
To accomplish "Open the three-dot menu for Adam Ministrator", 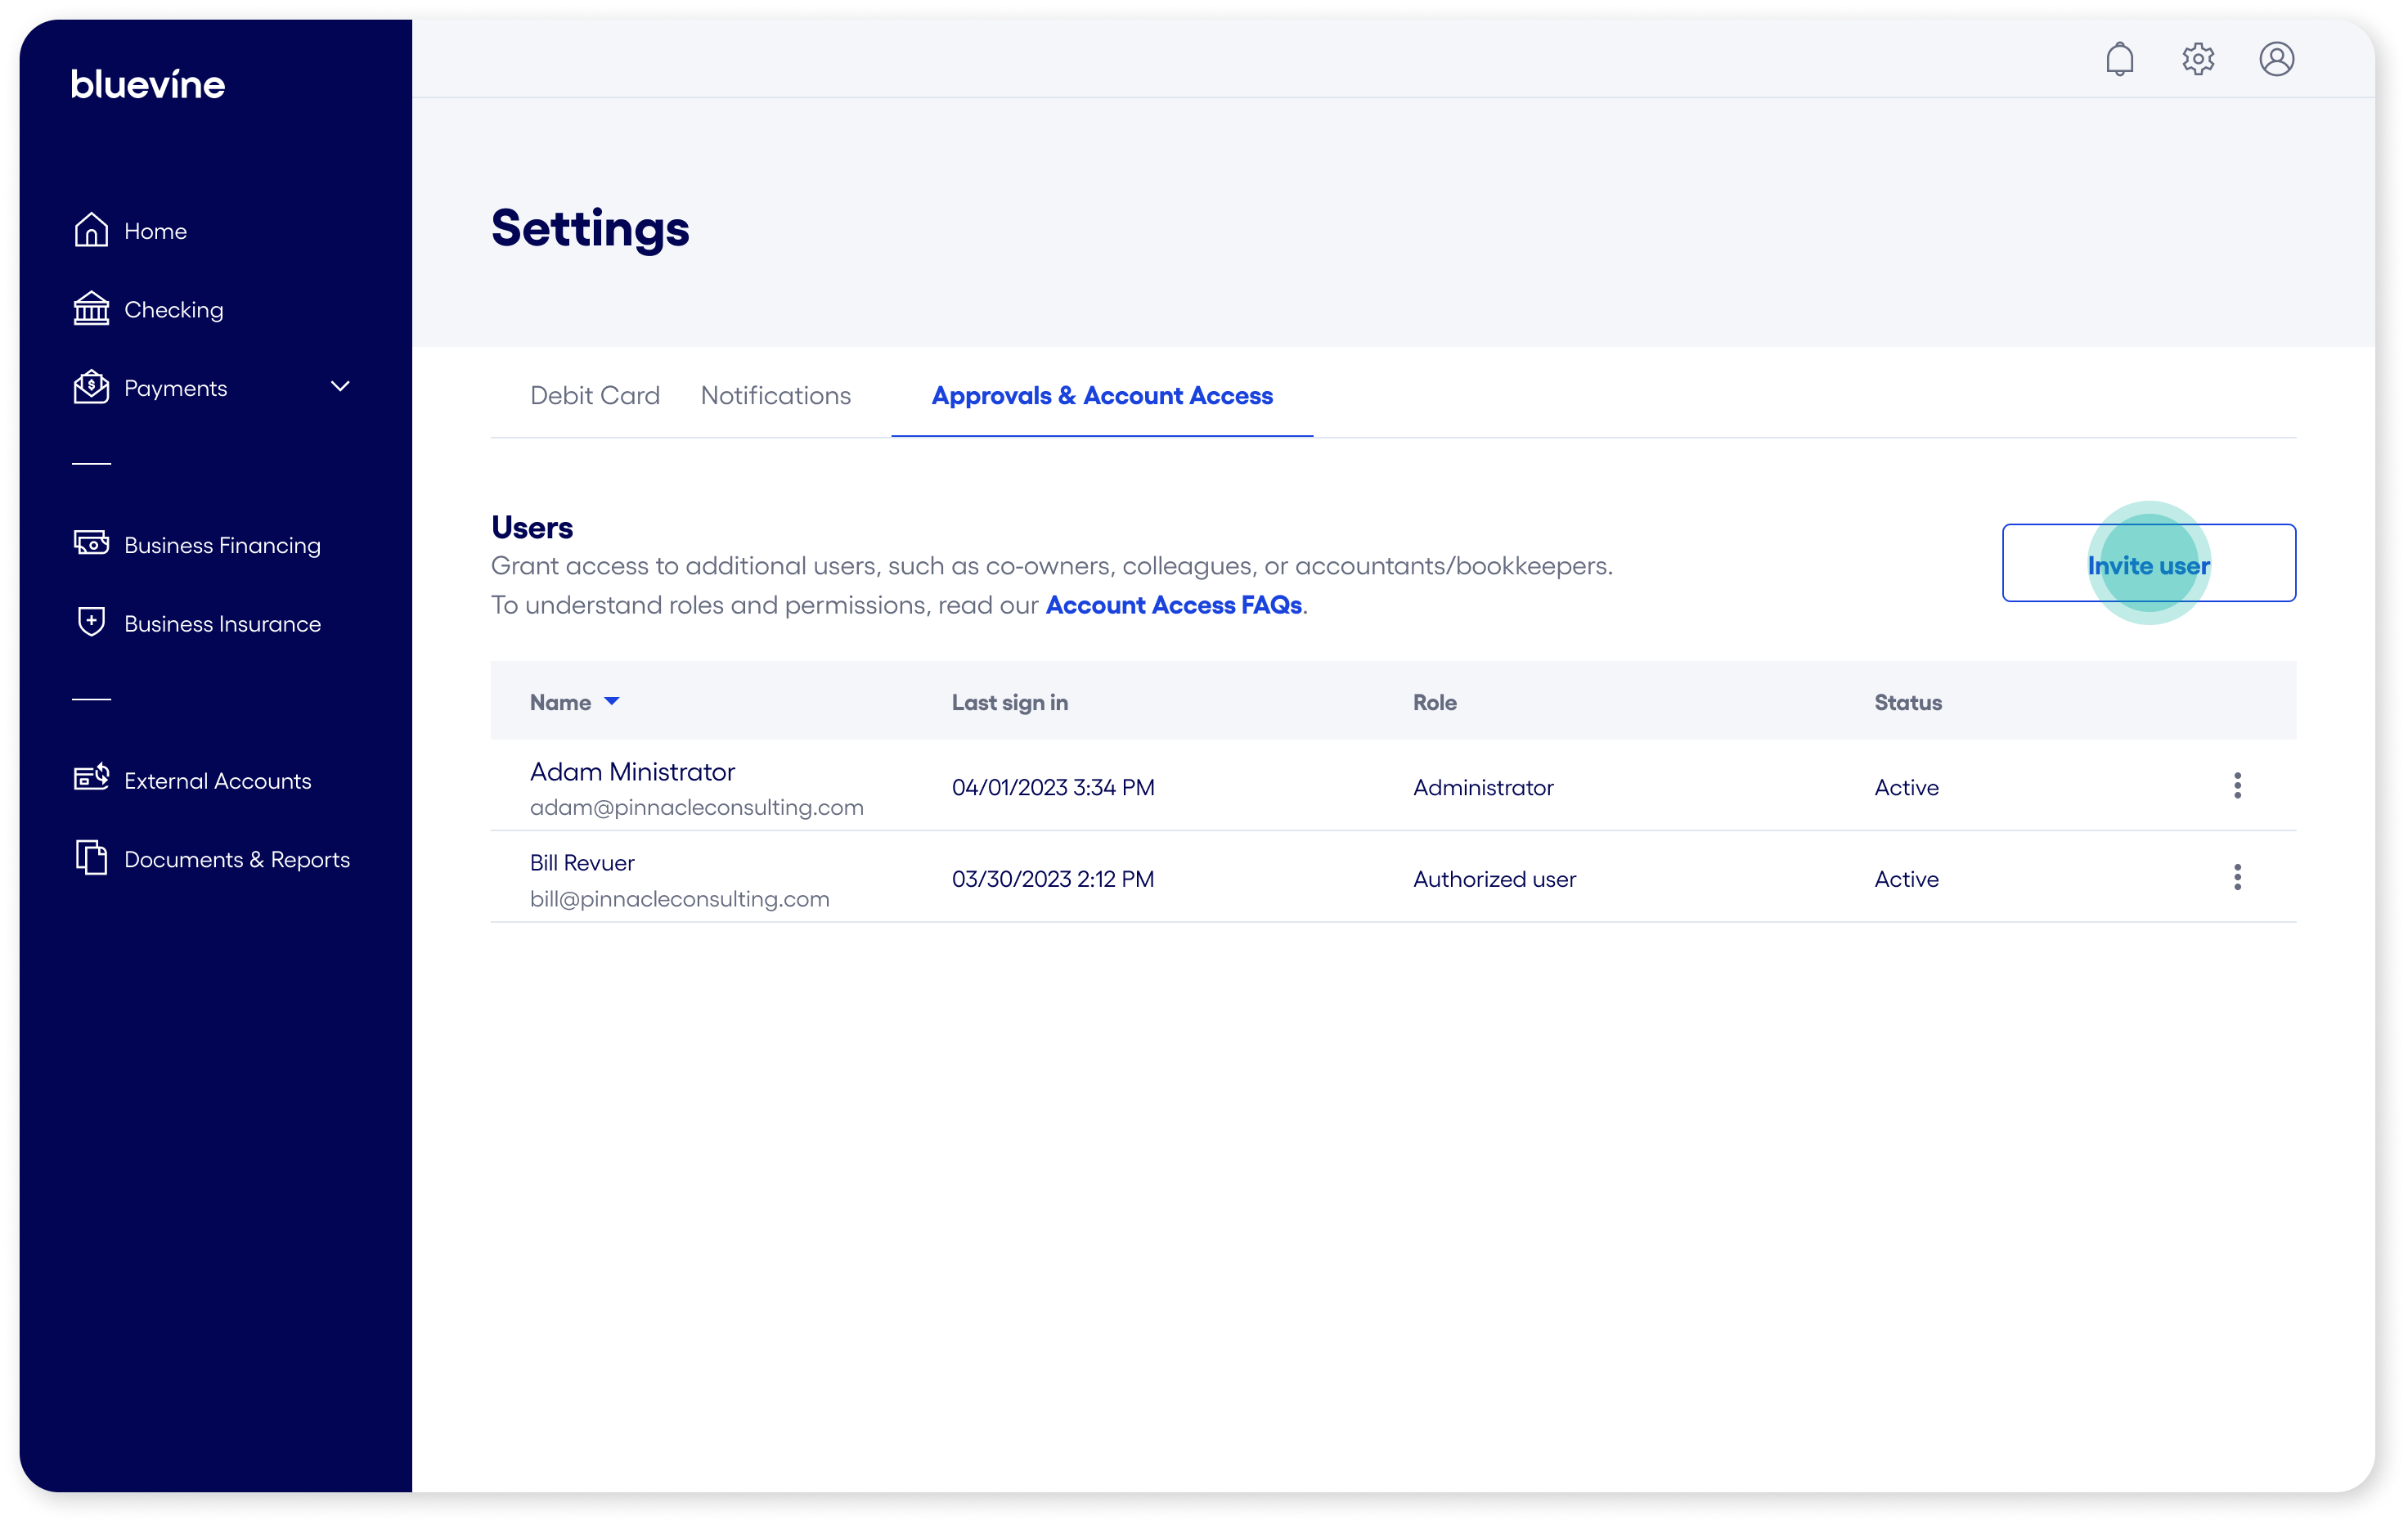I will click(x=2238, y=786).
